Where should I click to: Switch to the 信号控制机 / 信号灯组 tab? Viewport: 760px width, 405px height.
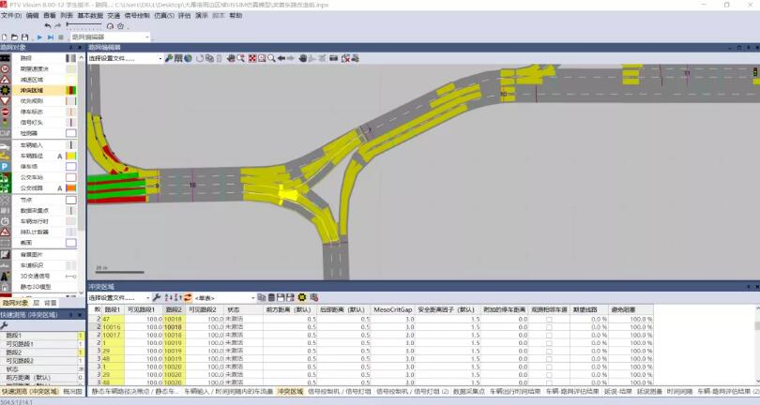[x=340, y=391]
